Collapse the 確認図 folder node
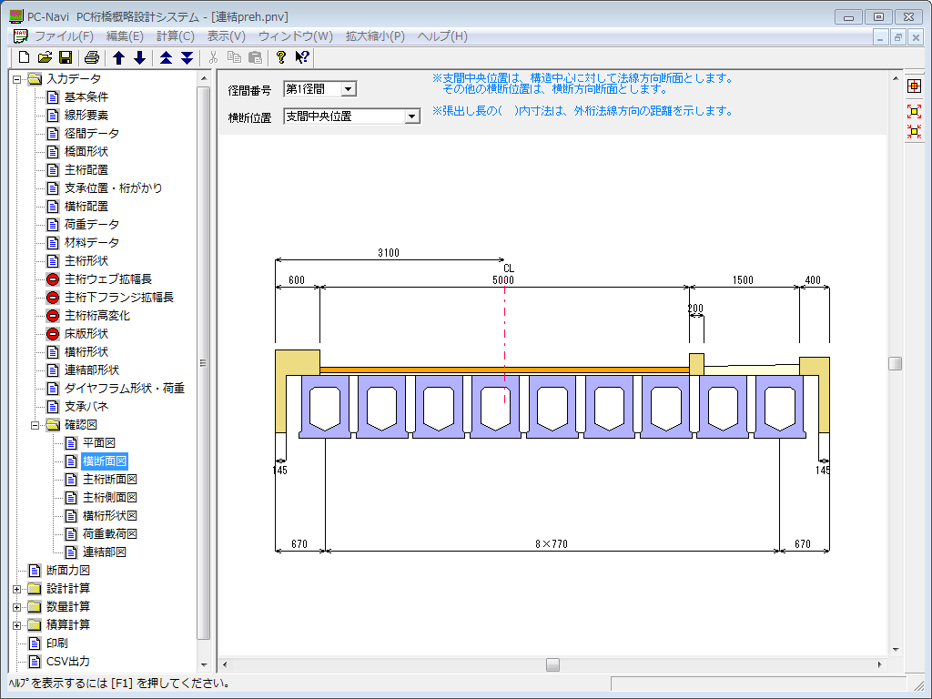Screen dimensions: 932x699 (x=35, y=424)
